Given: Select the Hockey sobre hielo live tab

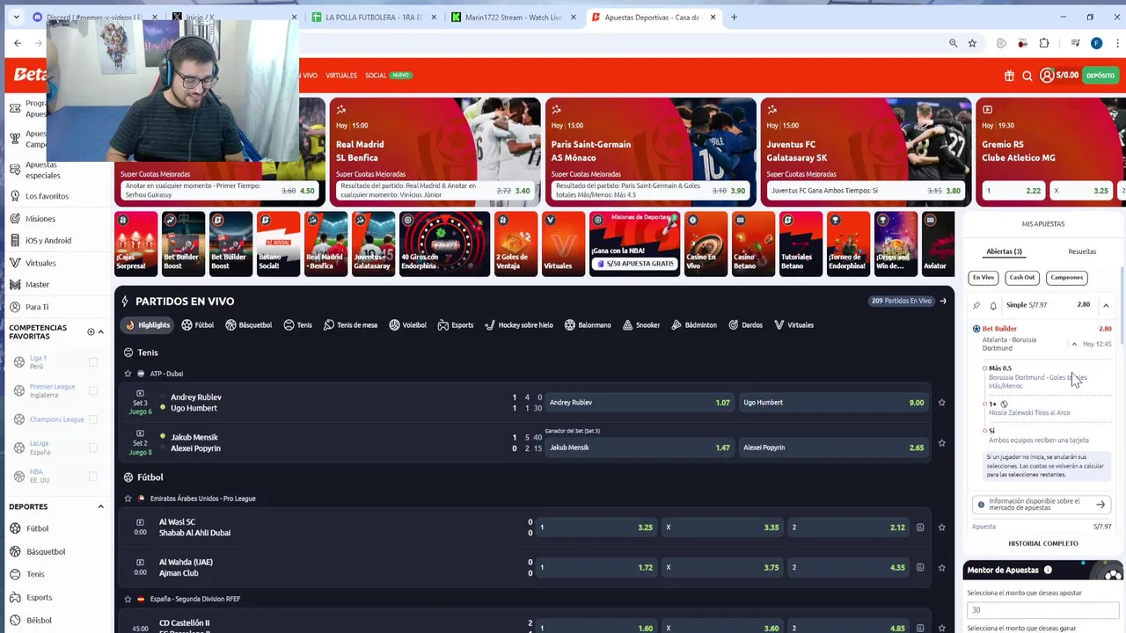Looking at the screenshot, I should click(x=519, y=325).
